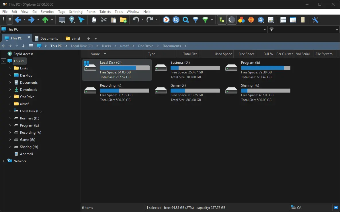Open the Undo history dropdown arrow
340x212 pixels.
pyautogui.click(x=142, y=20)
